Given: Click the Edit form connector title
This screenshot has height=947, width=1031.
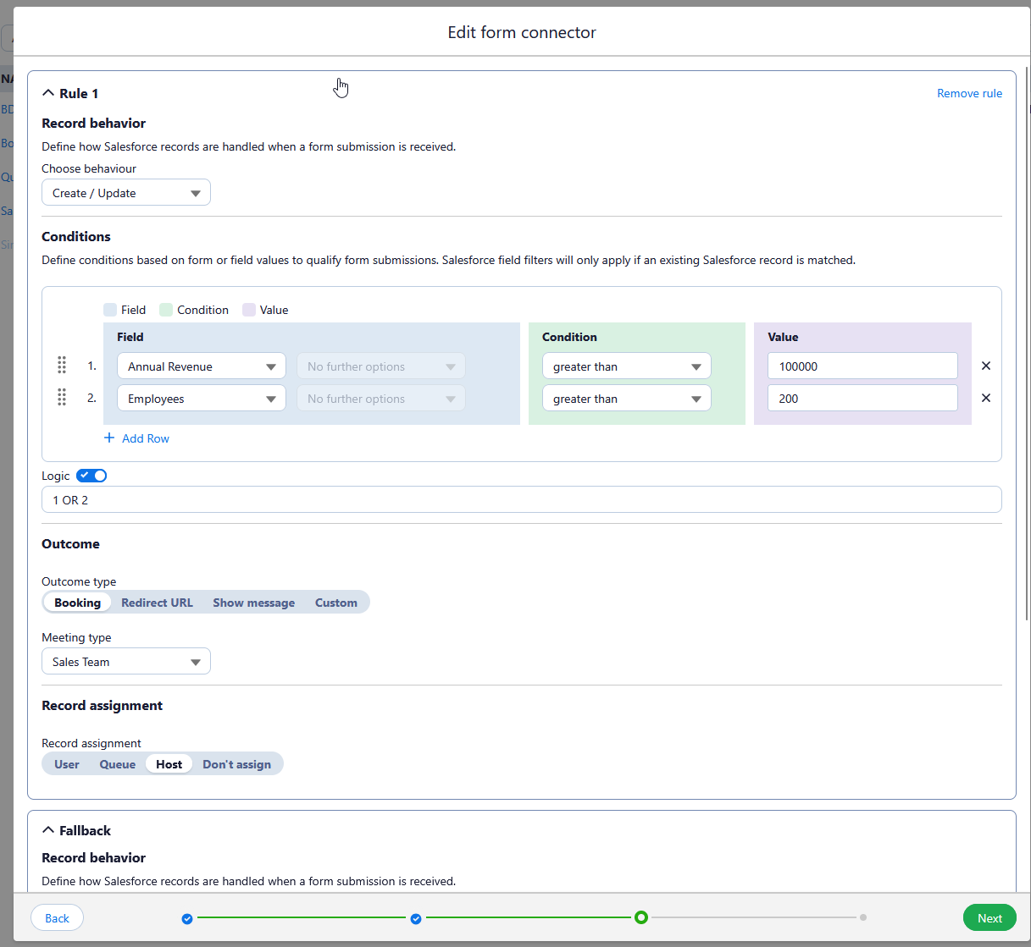Looking at the screenshot, I should point(522,32).
